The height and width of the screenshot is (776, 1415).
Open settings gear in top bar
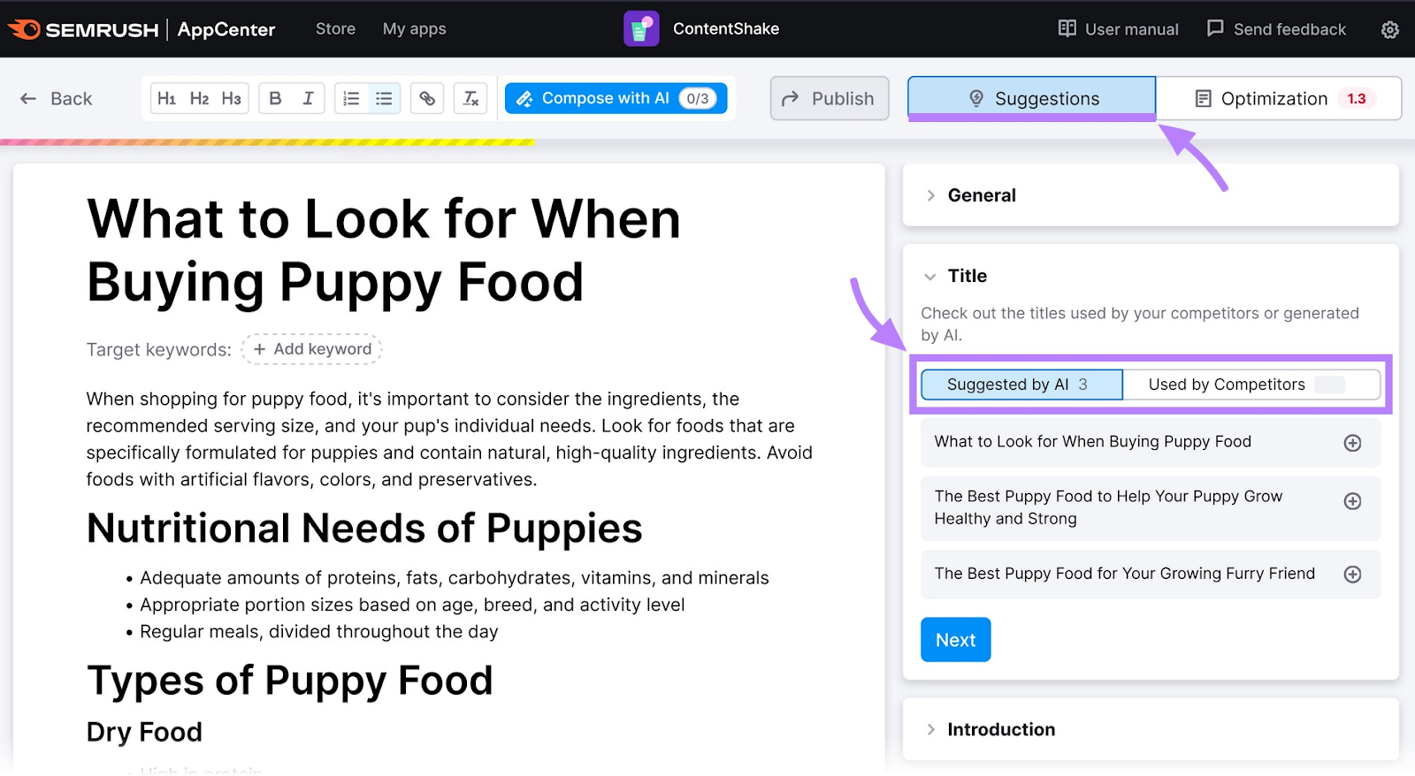[1389, 30]
